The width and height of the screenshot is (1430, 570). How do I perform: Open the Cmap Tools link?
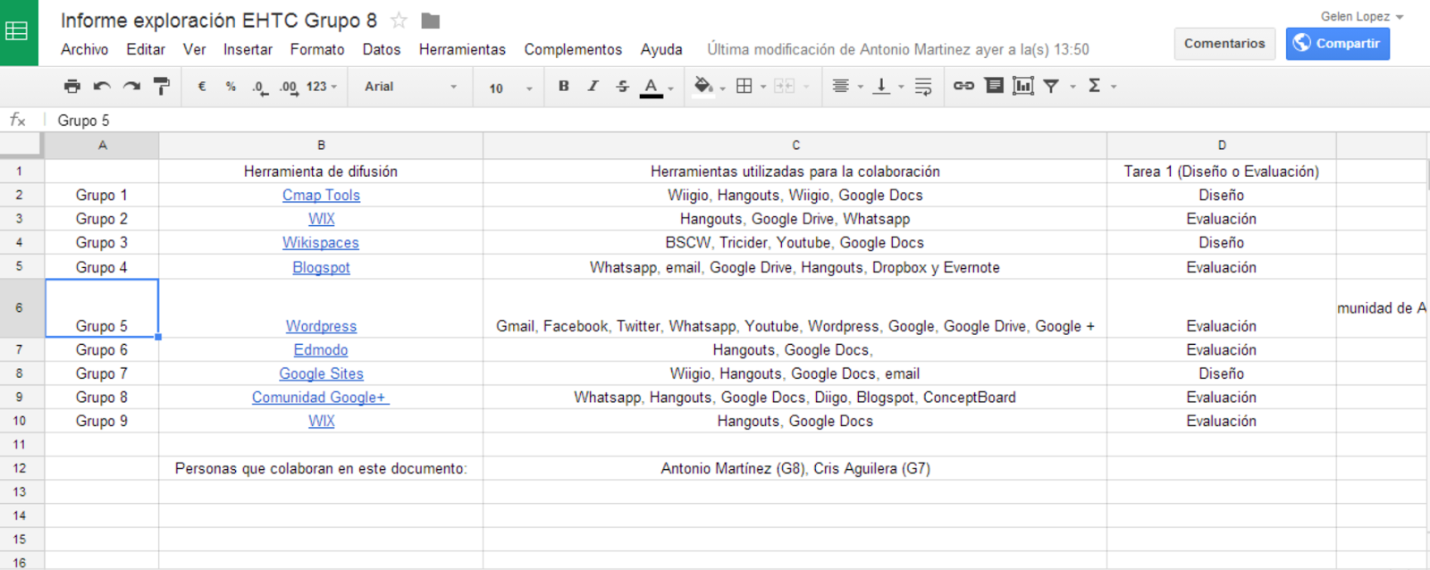pyautogui.click(x=321, y=196)
